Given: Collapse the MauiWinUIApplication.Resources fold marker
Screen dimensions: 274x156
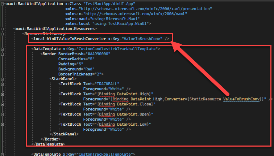Looking at the screenshot, I should click(3, 28).
